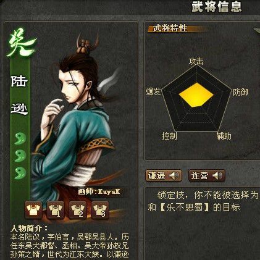Select the default skin shirt icon
260x260 pixels.
[x=33, y=210]
